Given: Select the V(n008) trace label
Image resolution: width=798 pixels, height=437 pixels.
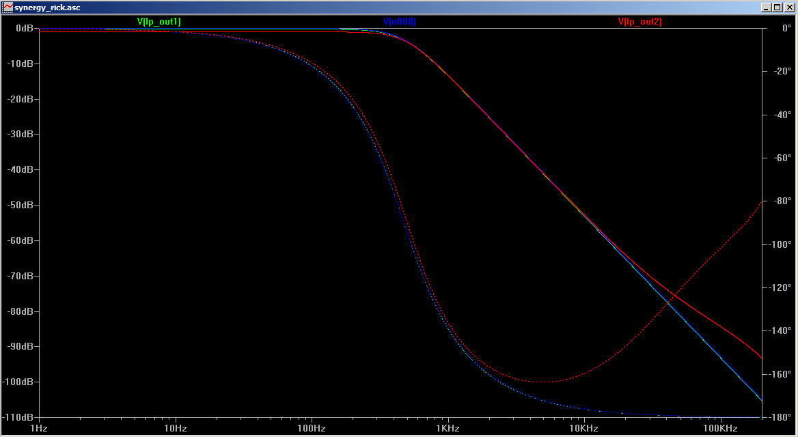Looking at the screenshot, I should (x=400, y=21).
